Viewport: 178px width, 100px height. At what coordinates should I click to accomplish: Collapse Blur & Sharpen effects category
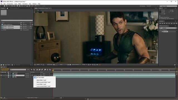(x=159, y=30)
